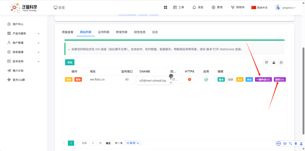Switch to the 财务信息 tab
The width and height of the screenshot is (305, 151).
[x=140, y=32]
